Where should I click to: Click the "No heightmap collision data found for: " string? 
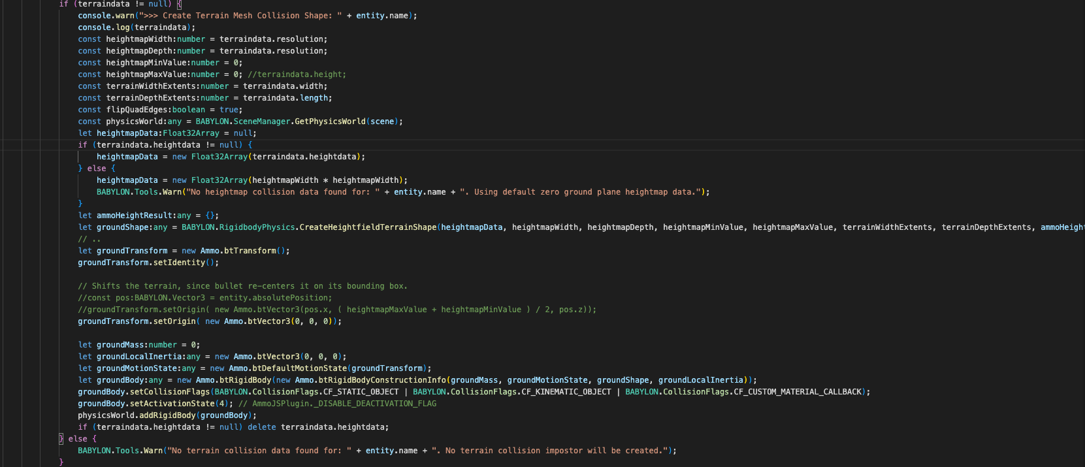coord(283,192)
